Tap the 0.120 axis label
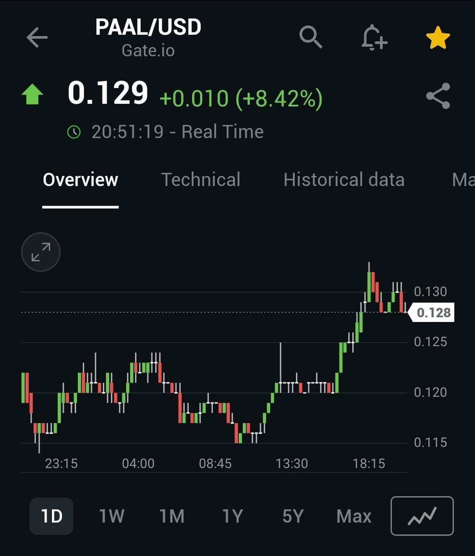Viewport: 475px width, 556px height. (431, 392)
